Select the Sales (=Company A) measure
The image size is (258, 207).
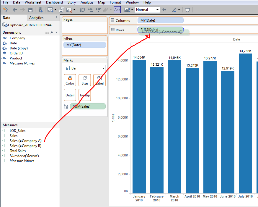point(25,141)
